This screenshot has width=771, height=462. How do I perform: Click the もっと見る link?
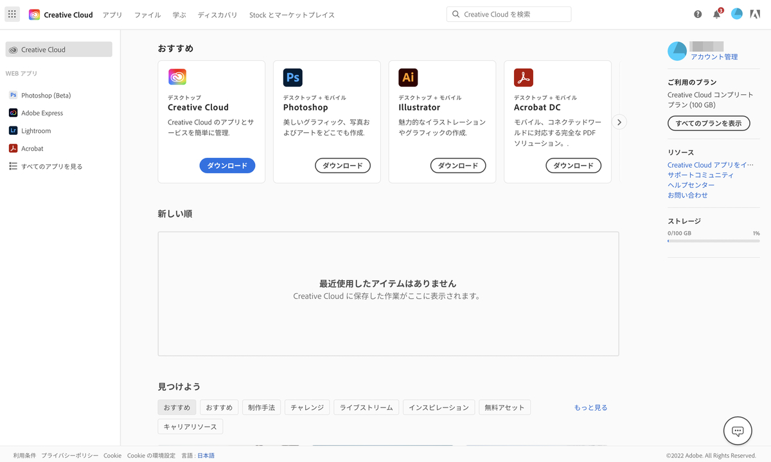[x=590, y=407]
